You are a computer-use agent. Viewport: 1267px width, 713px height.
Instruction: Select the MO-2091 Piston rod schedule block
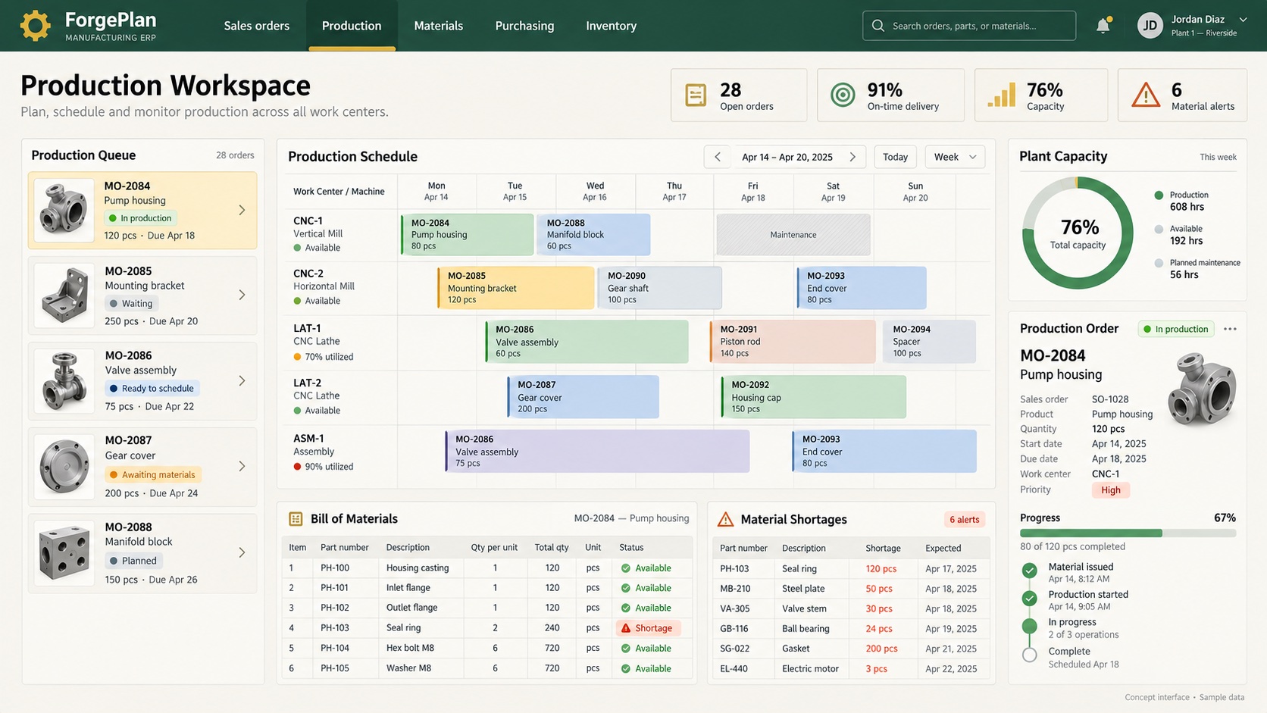(x=793, y=342)
